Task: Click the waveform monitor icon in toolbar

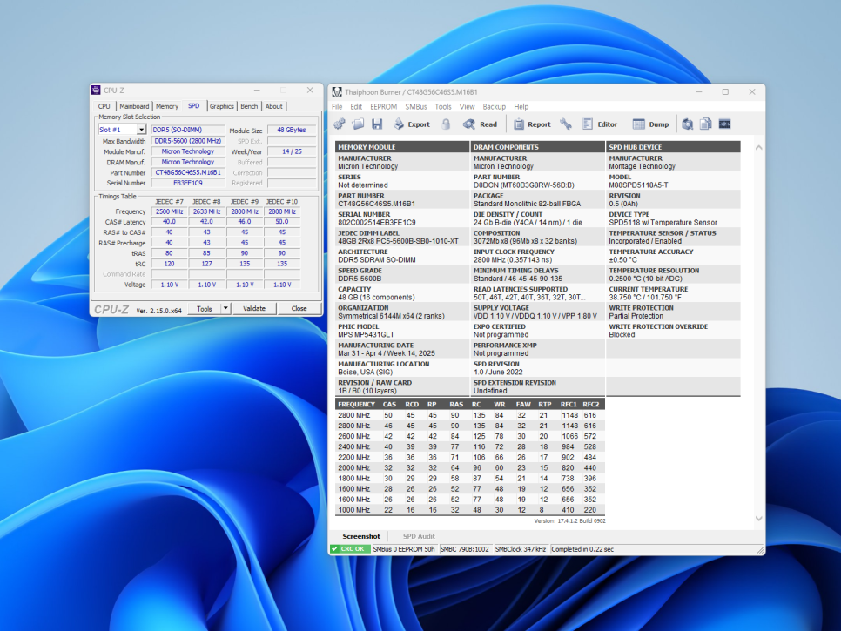Action: coord(724,124)
